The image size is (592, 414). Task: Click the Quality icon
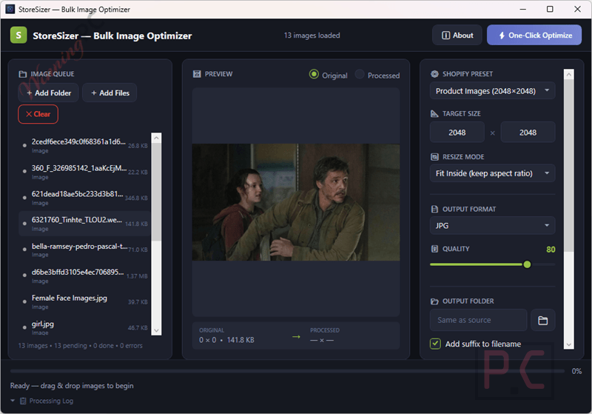[434, 249]
